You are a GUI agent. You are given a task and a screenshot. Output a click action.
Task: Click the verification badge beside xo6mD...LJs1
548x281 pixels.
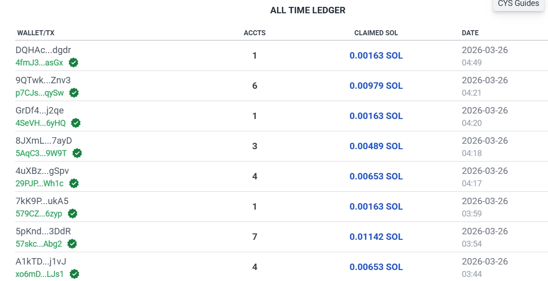[74, 274]
